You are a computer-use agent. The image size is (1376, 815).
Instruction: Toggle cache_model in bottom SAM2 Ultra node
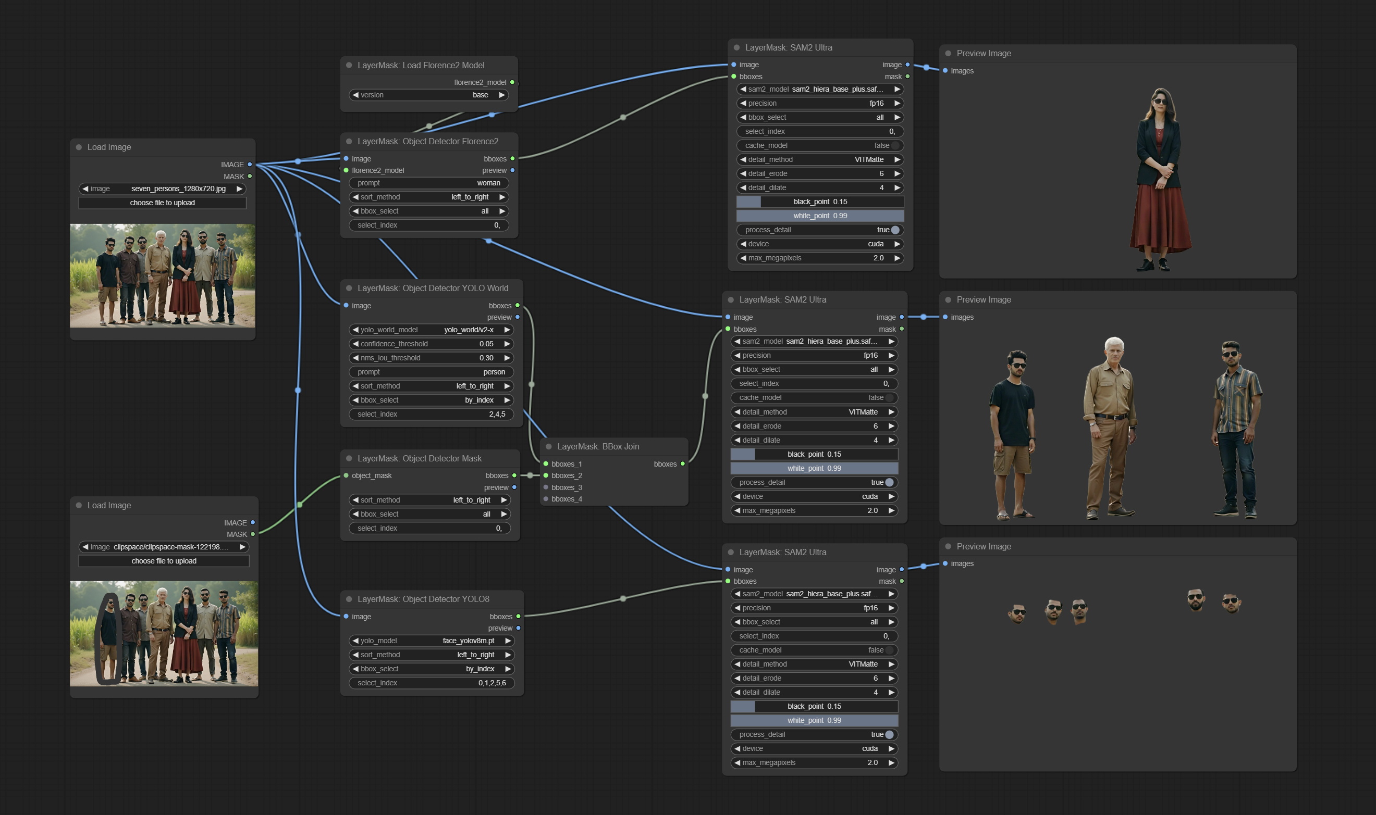(x=889, y=650)
